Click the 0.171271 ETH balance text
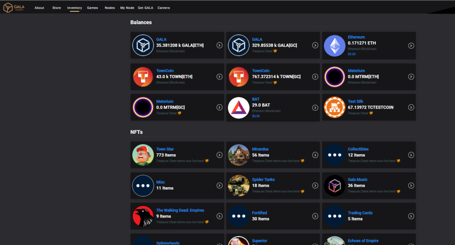The height and width of the screenshot is (245, 455). [362, 43]
